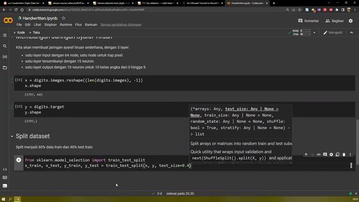Screen dimensions: 359x202
Task: Open the command palette icon in sidebar
Action: (4, 177)
